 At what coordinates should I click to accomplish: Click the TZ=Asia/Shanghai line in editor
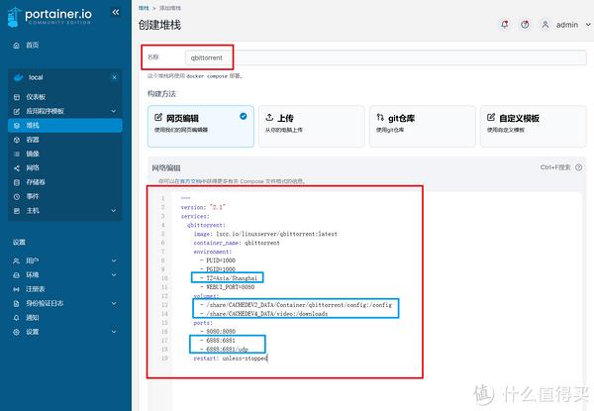229,278
